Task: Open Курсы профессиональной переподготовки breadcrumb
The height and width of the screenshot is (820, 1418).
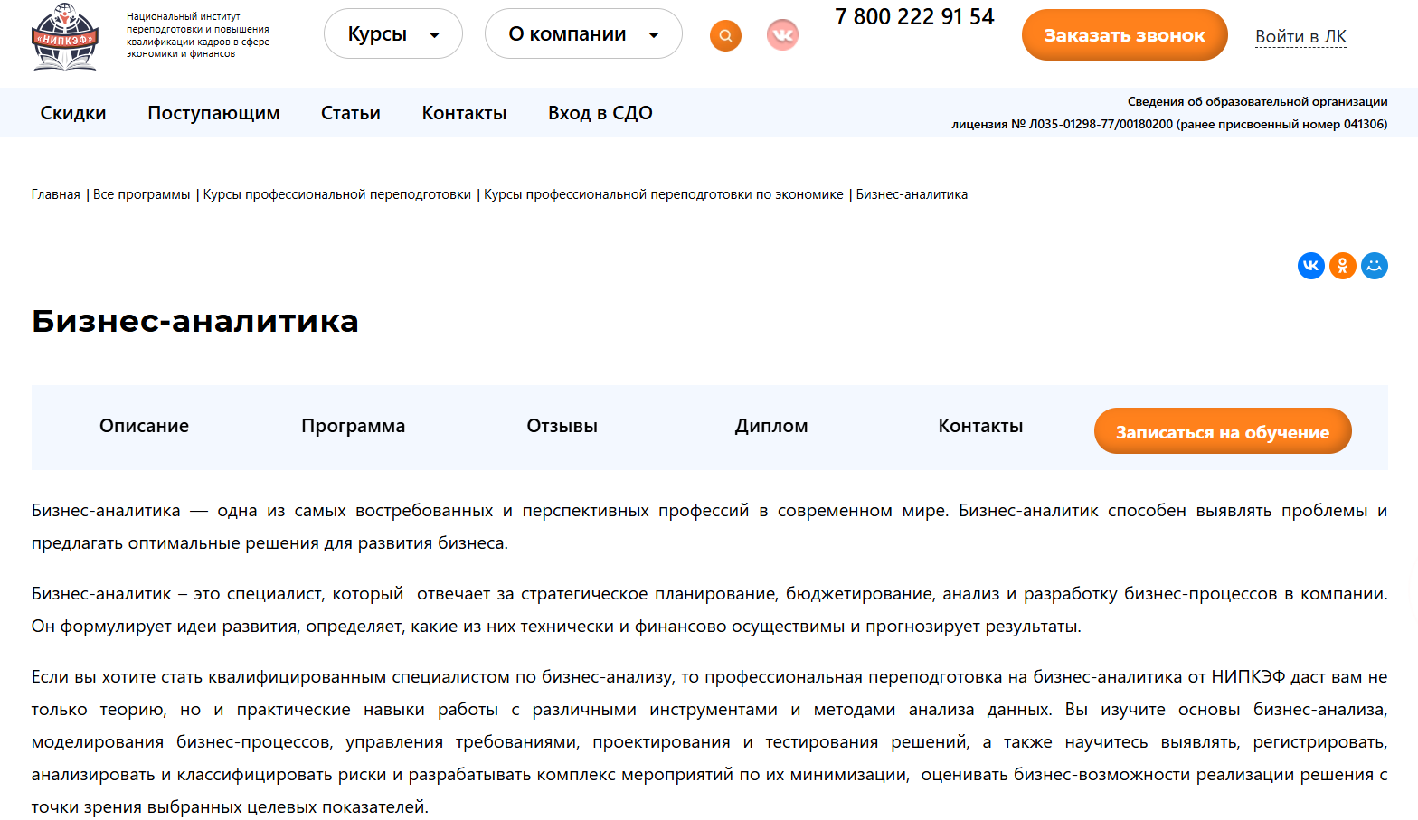Action: pos(337,194)
